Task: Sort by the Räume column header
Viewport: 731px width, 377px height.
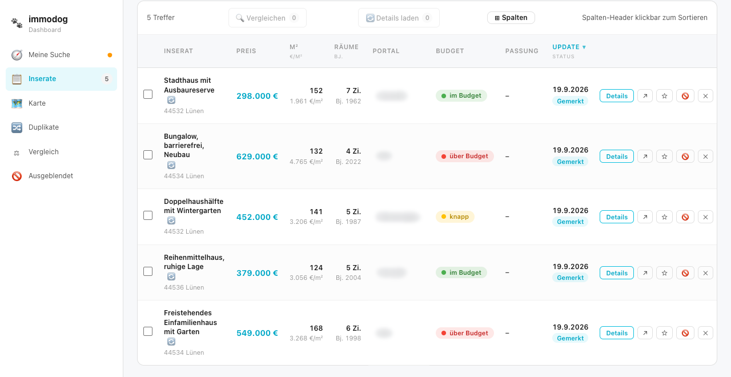Action: point(347,47)
